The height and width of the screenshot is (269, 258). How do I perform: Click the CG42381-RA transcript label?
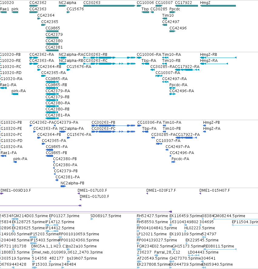[58, 115]
